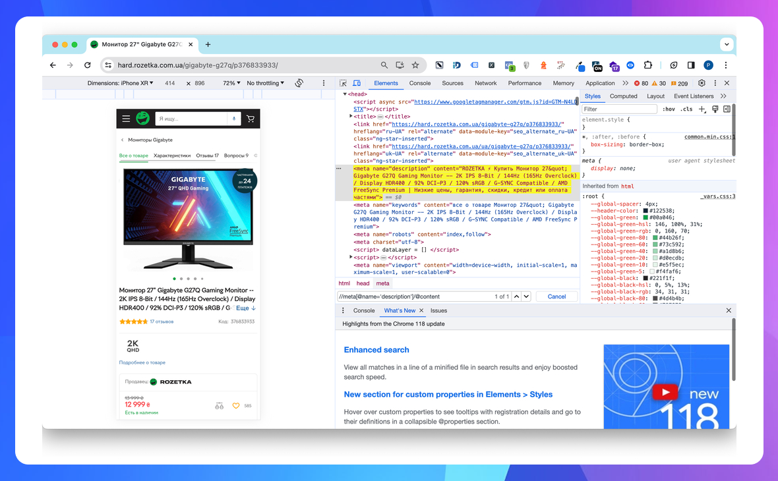778x481 pixels.
Task: Expand the title element node
Action: 351,116
